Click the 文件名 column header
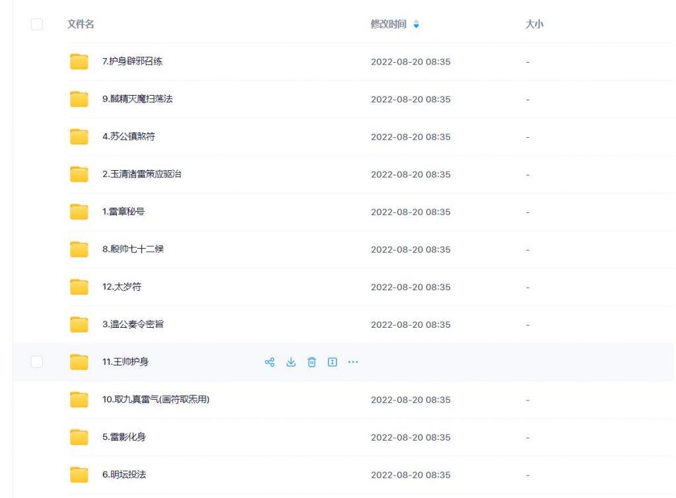Screen dimensions: 676x498 pyautogui.click(x=81, y=24)
